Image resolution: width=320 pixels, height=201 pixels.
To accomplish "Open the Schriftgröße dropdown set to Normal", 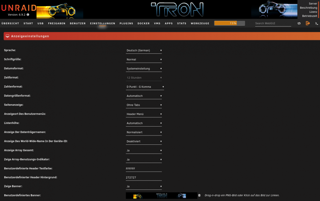I will coord(144,59).
